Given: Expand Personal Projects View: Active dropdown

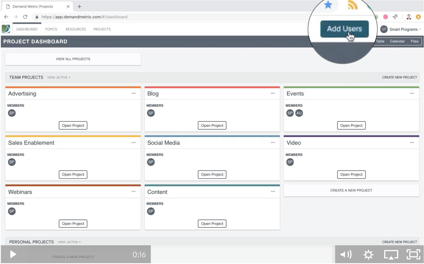Looking at the screenshot, I should click(x=69, y=242).
